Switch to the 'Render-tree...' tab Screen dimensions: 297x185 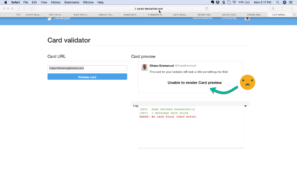click(x=205, y=15)
